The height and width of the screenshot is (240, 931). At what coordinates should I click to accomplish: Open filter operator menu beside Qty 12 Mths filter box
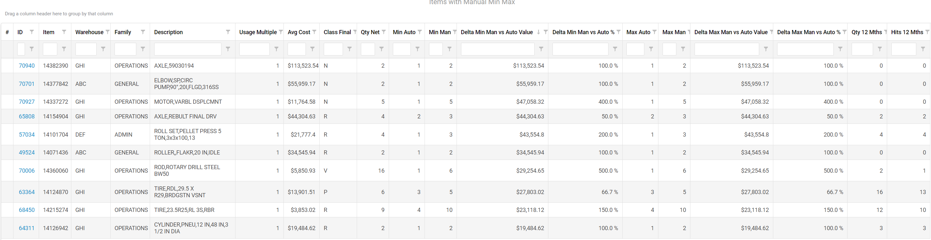tap(880, 49)
